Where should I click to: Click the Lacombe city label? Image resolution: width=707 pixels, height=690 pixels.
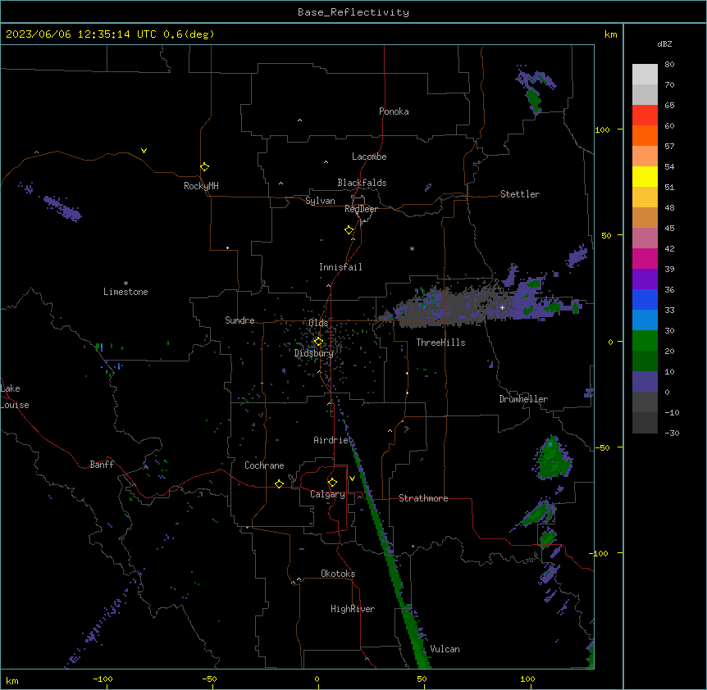click(369, 157)
